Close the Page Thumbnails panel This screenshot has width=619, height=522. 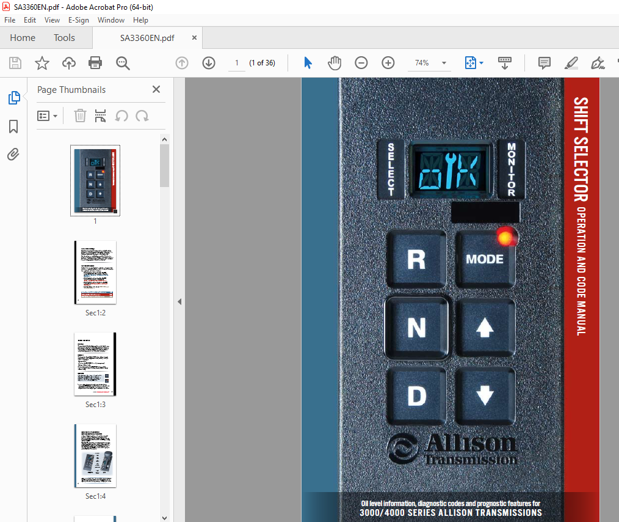pos(156,89)
